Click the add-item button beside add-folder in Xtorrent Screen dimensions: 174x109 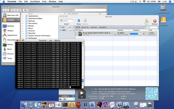(65, 99)
